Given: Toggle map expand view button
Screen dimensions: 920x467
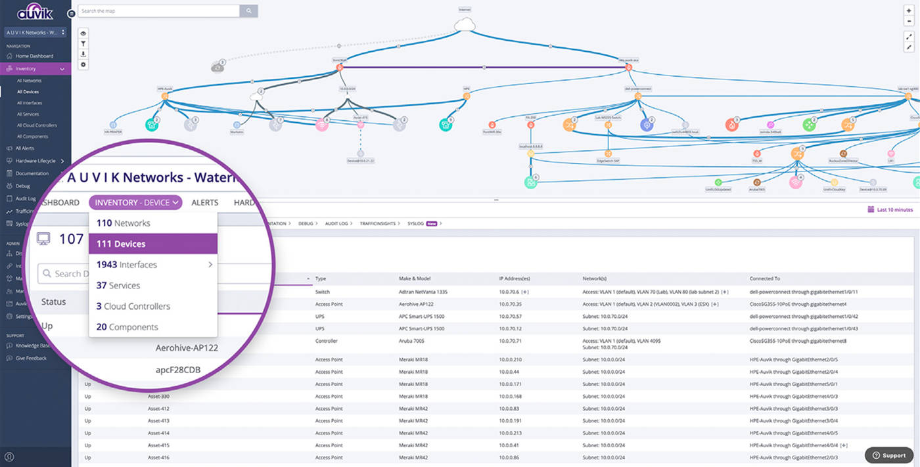Looking at the screenshot, I should [909, 37].
